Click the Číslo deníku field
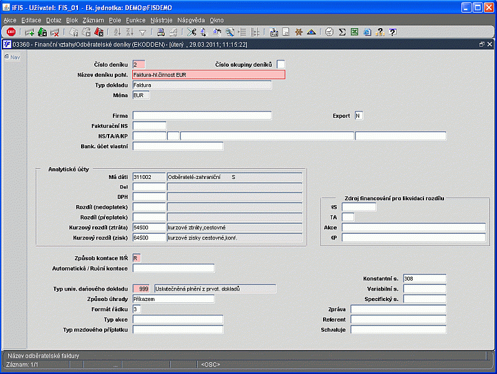This screenshot has height=374, width=497. [x=138, y=65]
